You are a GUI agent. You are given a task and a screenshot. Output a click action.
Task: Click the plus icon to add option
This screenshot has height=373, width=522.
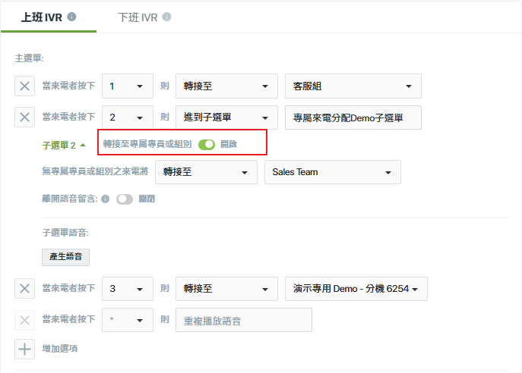(24, 349)
